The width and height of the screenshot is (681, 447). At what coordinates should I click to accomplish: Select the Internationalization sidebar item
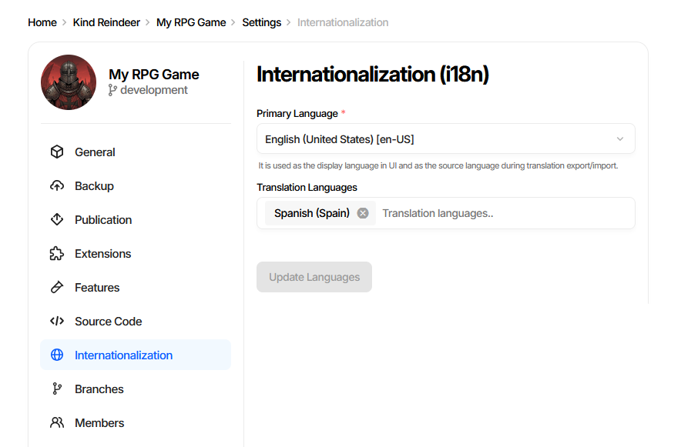(x=136, y=355)
